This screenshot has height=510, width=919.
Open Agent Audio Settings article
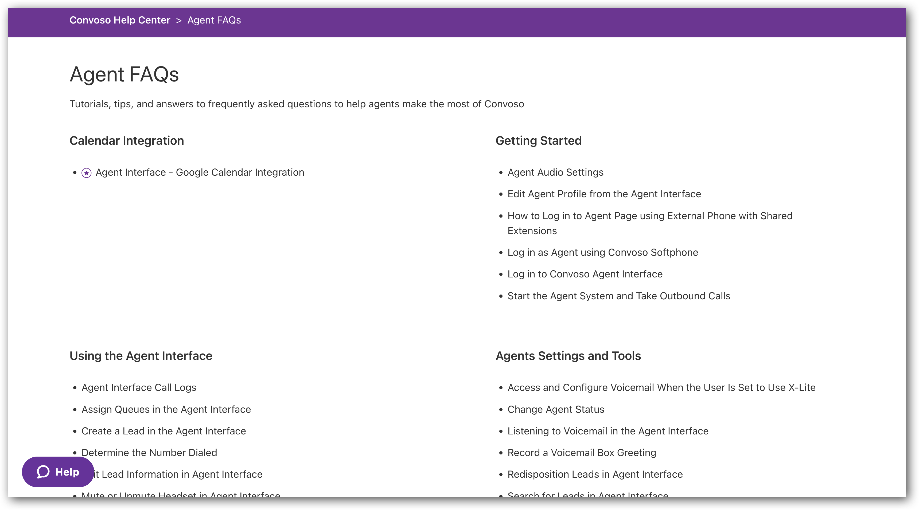click(555, 172)
